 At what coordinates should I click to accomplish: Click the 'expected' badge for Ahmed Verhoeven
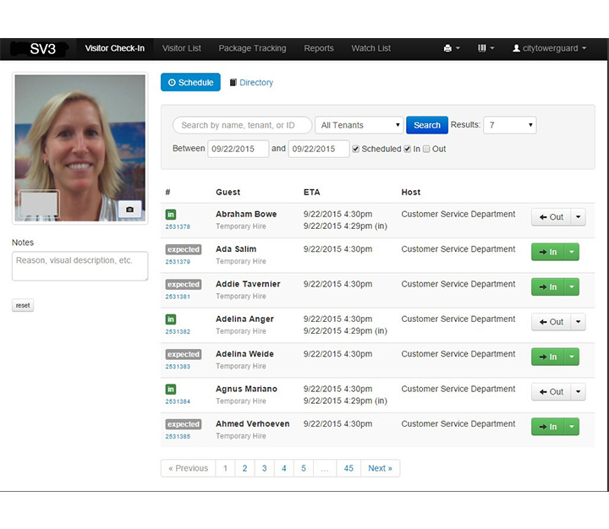point(184,424)
